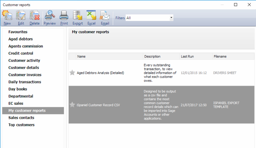Select Departmental category
This screenshot has width=256, height=148.
point(21,96)
